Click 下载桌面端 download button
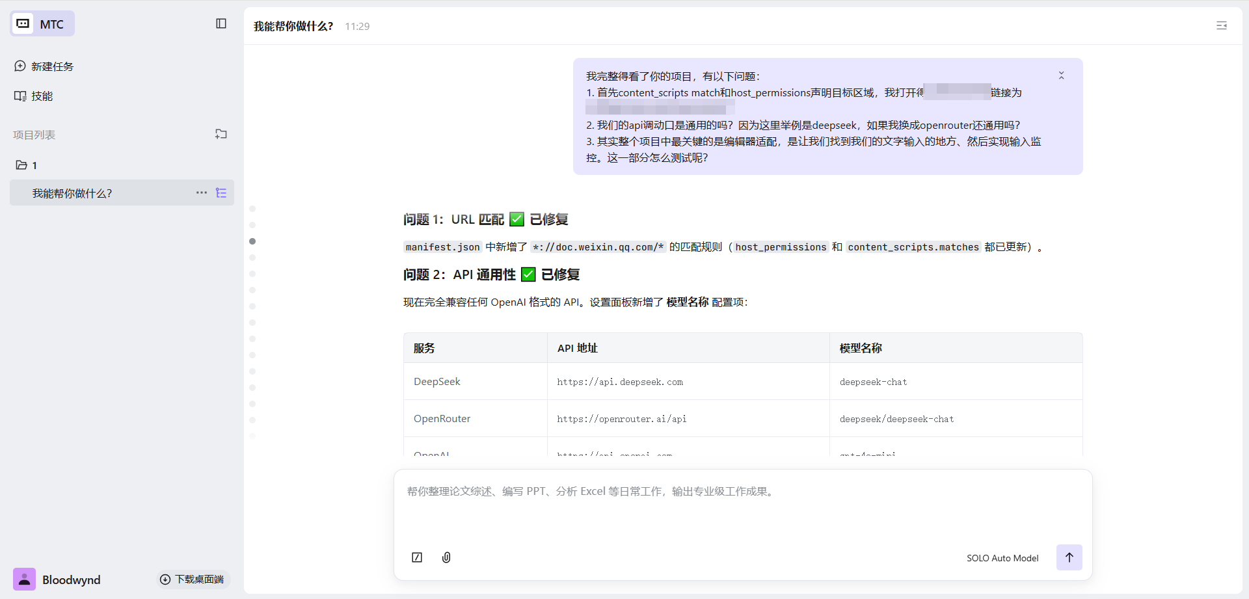 [193, 579]
